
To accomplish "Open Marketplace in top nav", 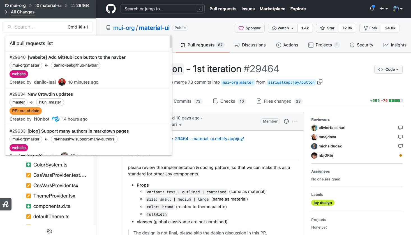I will point(273,9).
